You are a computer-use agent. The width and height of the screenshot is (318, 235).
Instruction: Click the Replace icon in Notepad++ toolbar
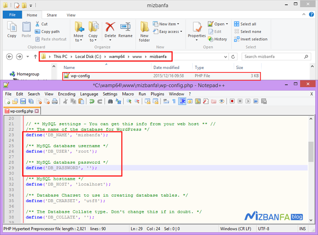118,101
